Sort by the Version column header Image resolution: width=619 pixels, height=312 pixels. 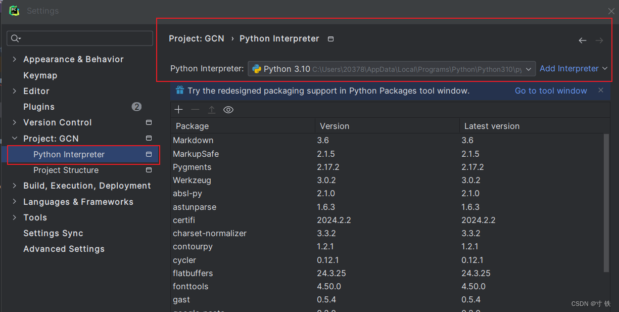pyautogui.click(x=387, y=126)
